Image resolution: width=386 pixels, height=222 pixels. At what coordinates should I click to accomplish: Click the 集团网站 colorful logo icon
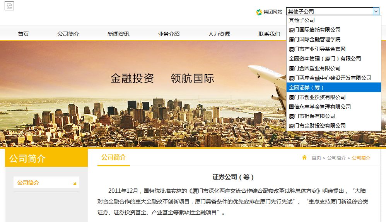pyautogui.click(x=259, y=12)
